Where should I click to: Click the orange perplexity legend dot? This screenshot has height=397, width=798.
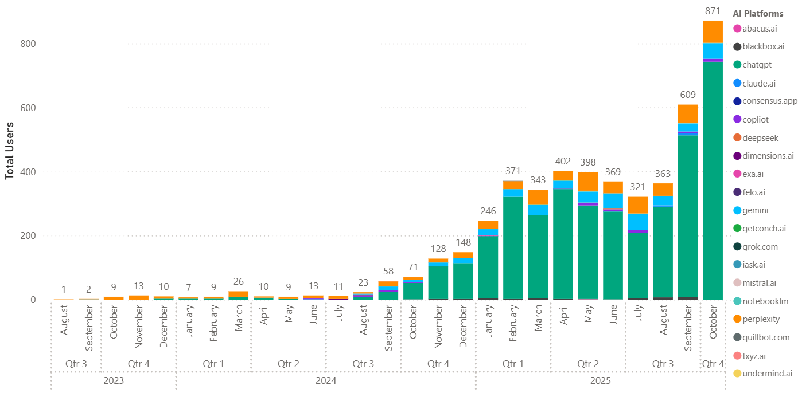tap(737, 319)
